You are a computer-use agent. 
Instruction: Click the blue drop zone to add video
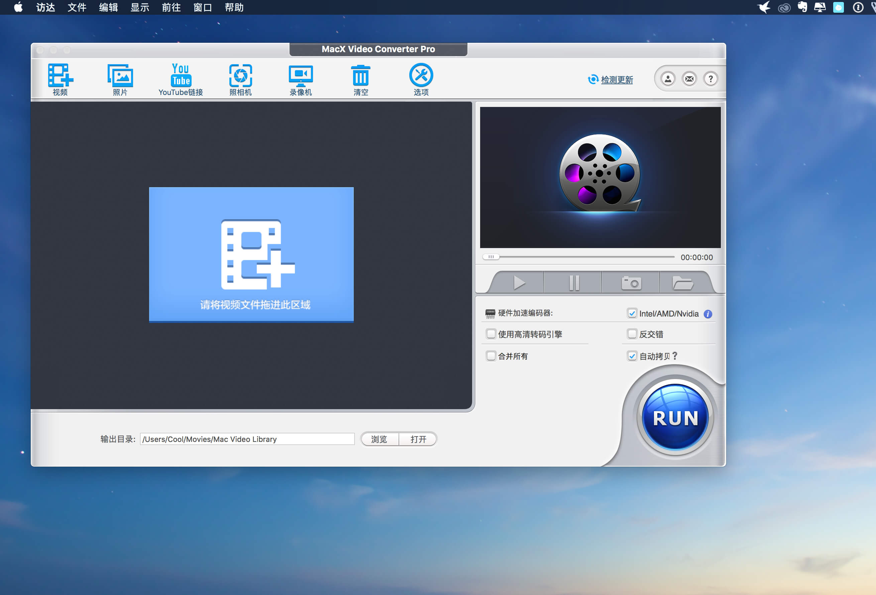pyautogui.click(x=251, y=255)
